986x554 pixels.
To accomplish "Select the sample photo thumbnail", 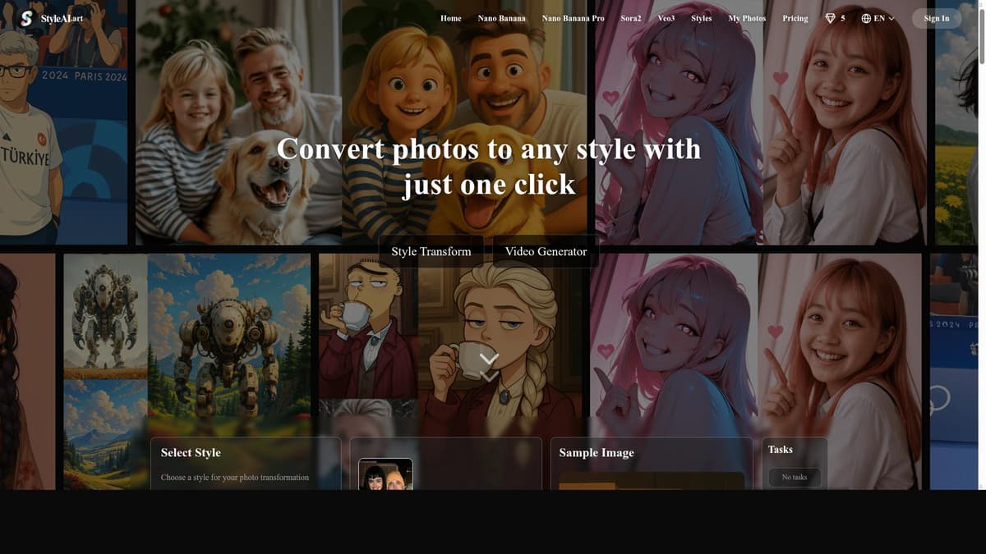I will click(385, 474).
